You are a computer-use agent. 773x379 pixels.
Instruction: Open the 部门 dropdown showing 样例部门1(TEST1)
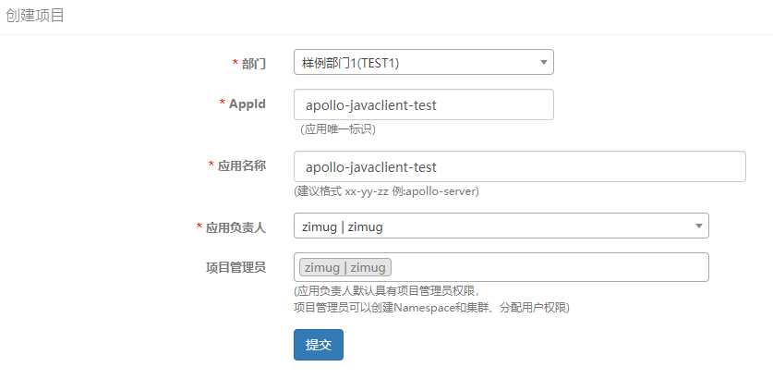[x=416, y=63]
